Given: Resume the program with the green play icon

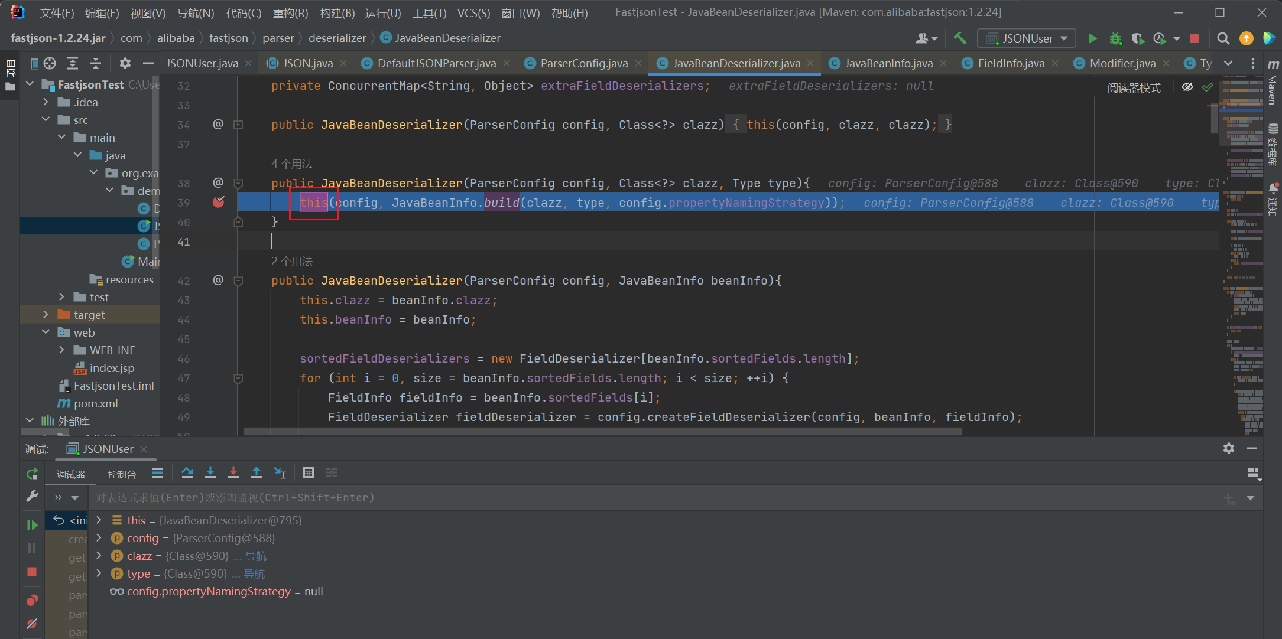Looking at the screenshot, I should click(32, 524).
